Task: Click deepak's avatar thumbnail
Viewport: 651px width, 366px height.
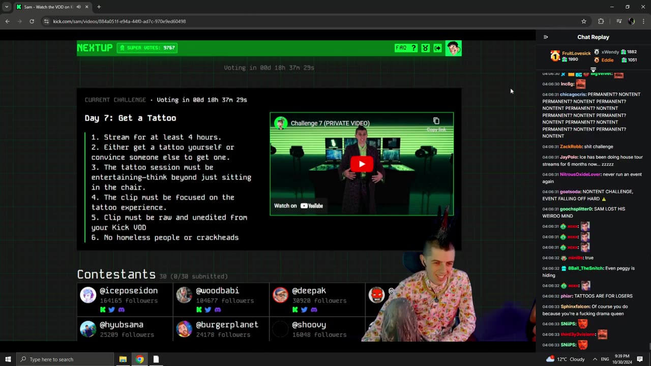Action: tap(280, 295)
